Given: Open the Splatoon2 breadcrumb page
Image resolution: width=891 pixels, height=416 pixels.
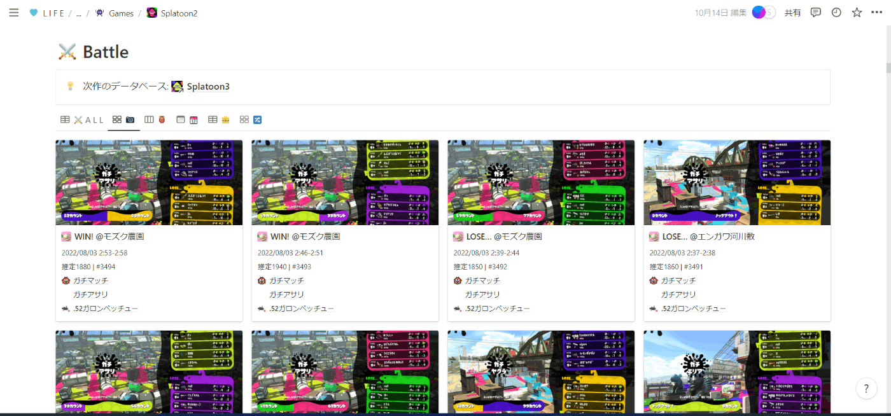Looking at the screenshot, I should 172,13.
